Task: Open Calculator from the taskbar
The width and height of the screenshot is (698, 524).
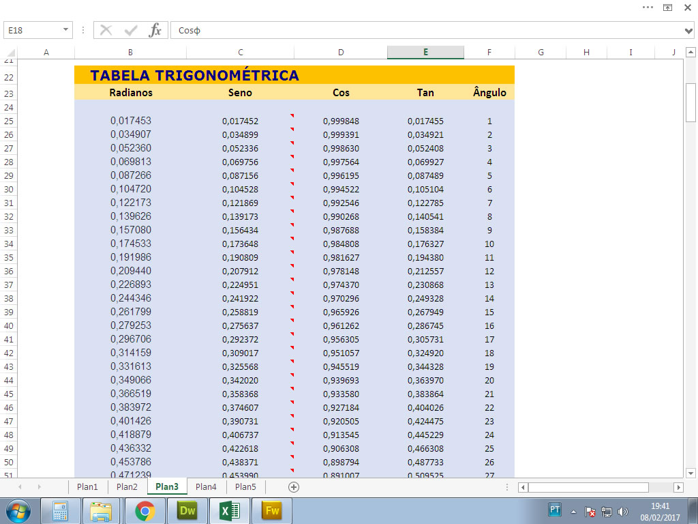Action: (x=61, y=511)
